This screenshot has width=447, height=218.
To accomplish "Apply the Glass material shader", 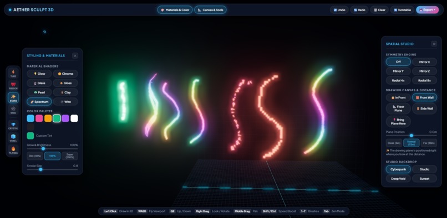I will pyautogui.click(x=39, y=83).
